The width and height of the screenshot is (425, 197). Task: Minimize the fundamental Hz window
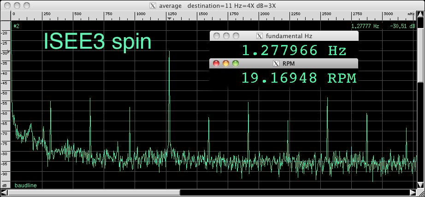(226, 36)
